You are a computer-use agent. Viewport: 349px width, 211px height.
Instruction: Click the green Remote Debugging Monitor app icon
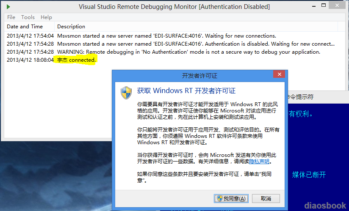[x=8, y=7]
